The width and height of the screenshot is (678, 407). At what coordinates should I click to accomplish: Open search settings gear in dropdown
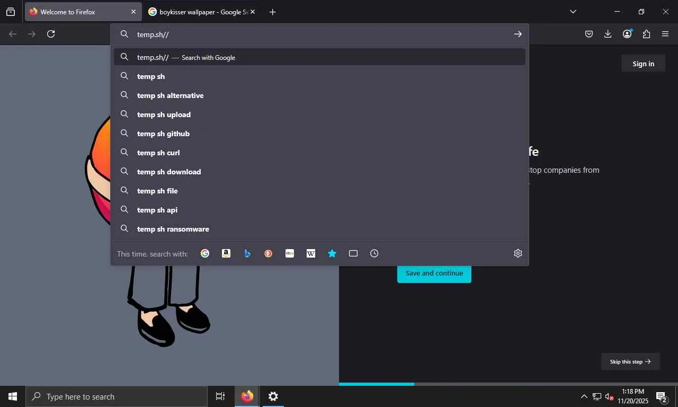coord(518,253)
